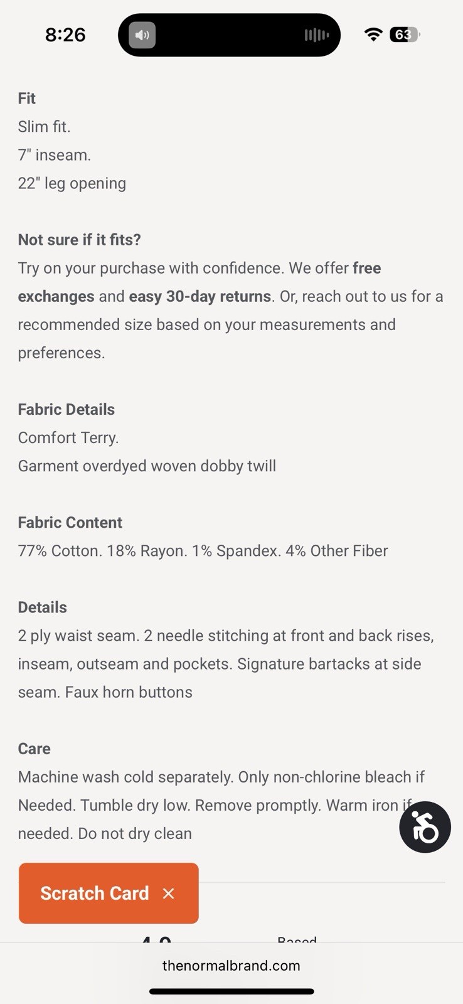463x1004 pixels.
Task: Open the accessibility widget icon
Action: coord(425,827)
